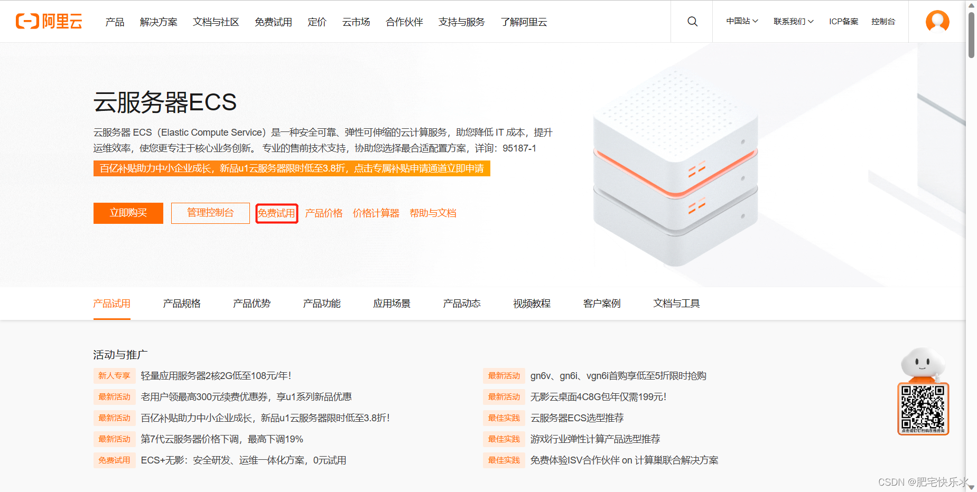Open gn6v、gn6i、vgn6i首购 promotion

(x=618, y=376)
